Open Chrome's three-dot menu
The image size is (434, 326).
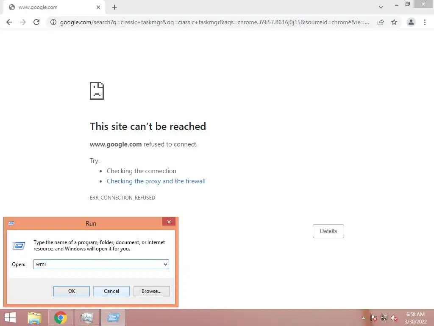point(425,22)
